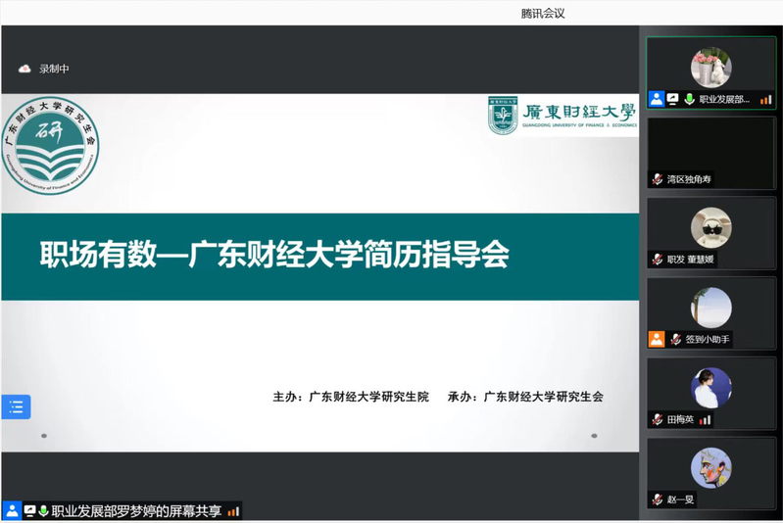Select the 职发 董慧媛 participant avatar
Viewport: 783px width, 523px height.
[710, 228]
